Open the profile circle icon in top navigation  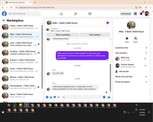90,14
